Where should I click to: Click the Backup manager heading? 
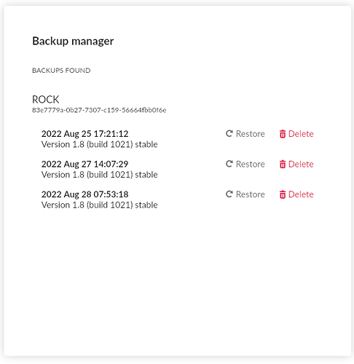tap(73, 41)
